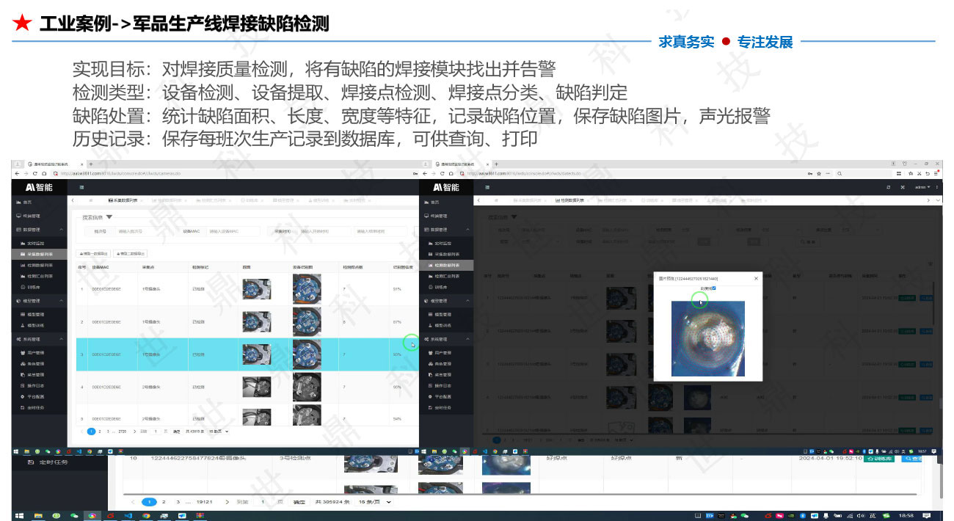This screenshot has width=954, height=521.
Task: Click the 模型一致数据导出 export button
Action: click(92, 252)
